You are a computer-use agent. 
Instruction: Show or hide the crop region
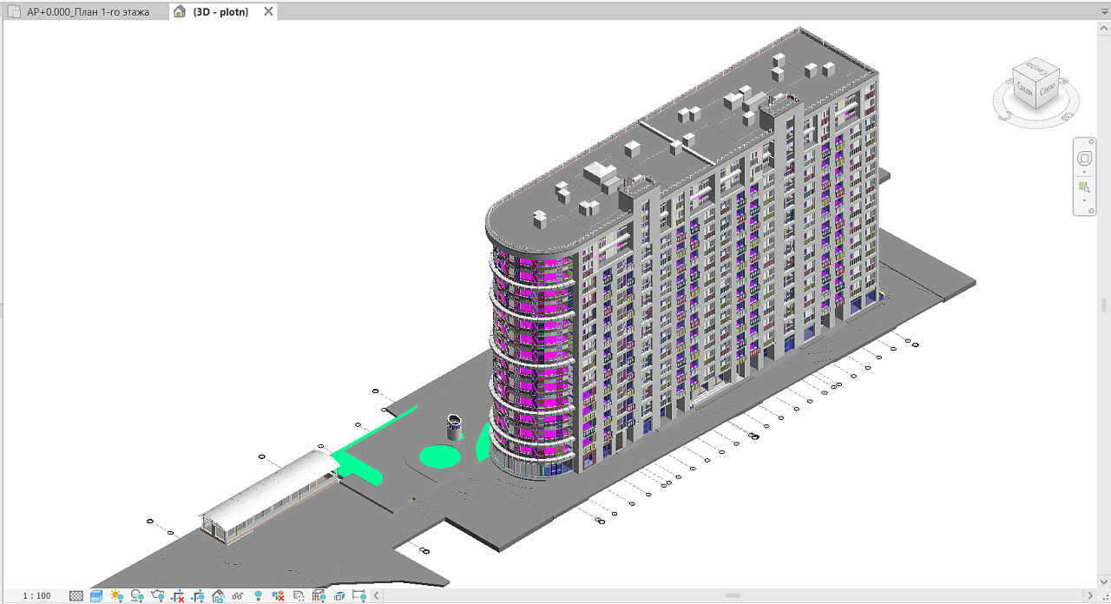click(x=198, y=596)
